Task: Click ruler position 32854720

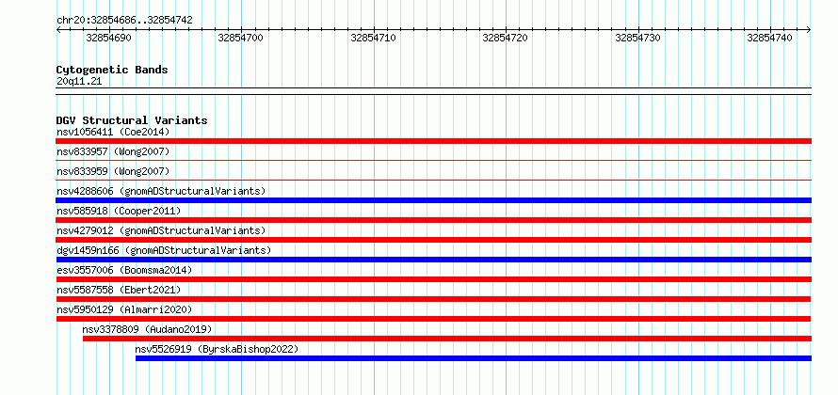Action: [x=505, y=38]
